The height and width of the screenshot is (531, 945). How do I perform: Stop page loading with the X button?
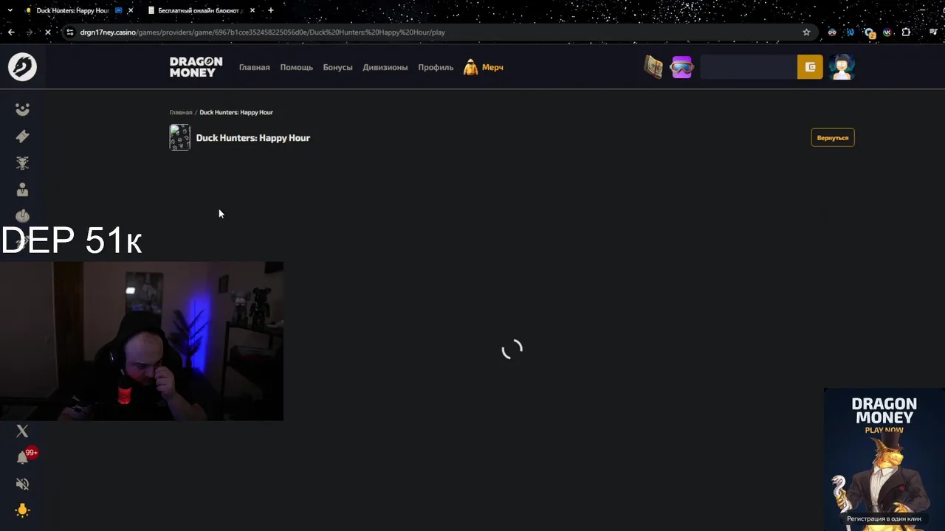(x=47, y=32)
